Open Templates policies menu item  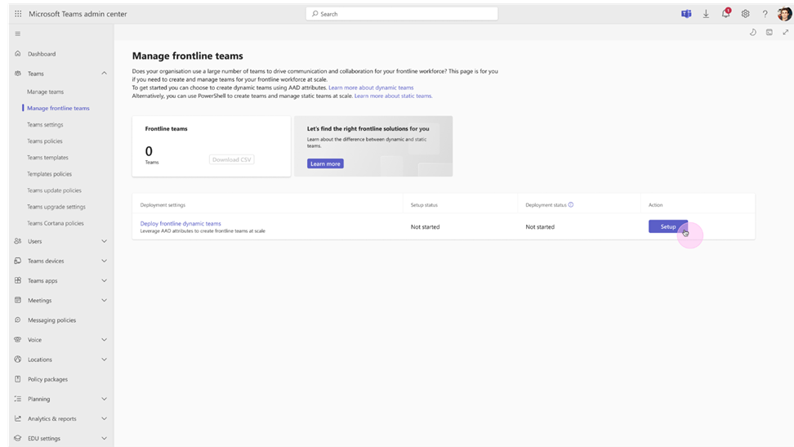tap(49, 174)
